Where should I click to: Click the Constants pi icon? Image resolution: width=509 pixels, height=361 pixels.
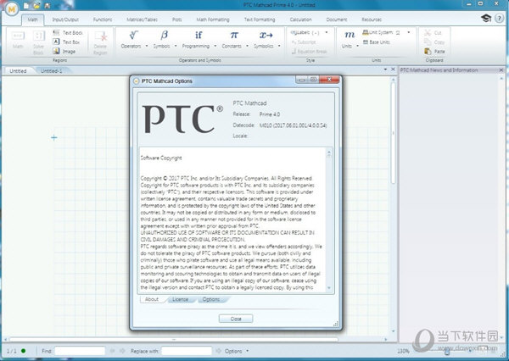[234, 35]
